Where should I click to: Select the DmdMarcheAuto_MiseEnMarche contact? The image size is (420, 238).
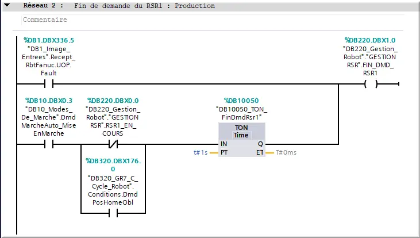[49, 144]
